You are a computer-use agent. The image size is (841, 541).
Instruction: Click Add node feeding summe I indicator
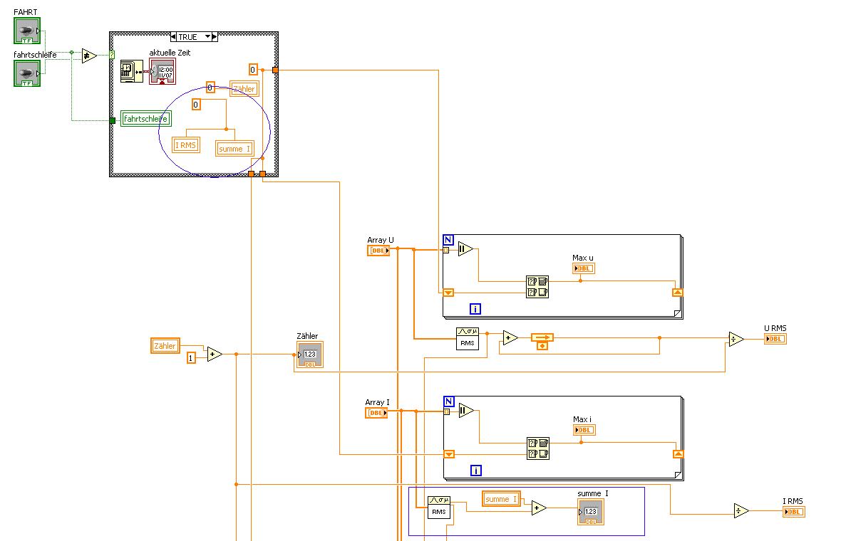[x=539, y=508]
